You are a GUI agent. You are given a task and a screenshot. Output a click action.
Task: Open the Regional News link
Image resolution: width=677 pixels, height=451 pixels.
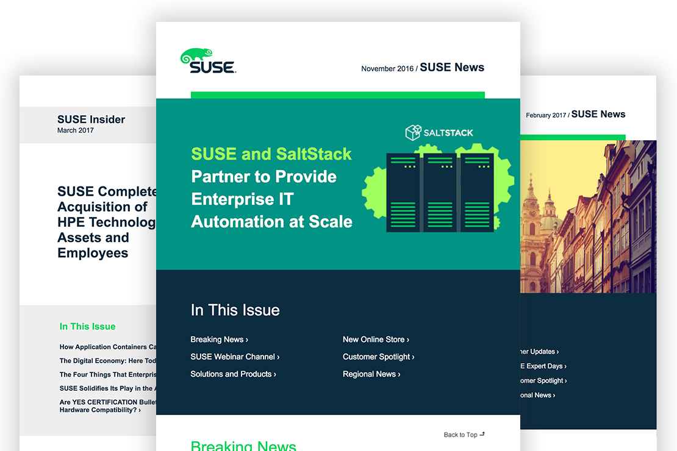(x=371, y=374)
